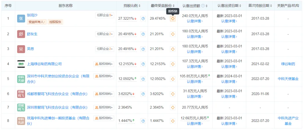
Task: Sort by 首次持股日期 column
Action: coord(271,6)
